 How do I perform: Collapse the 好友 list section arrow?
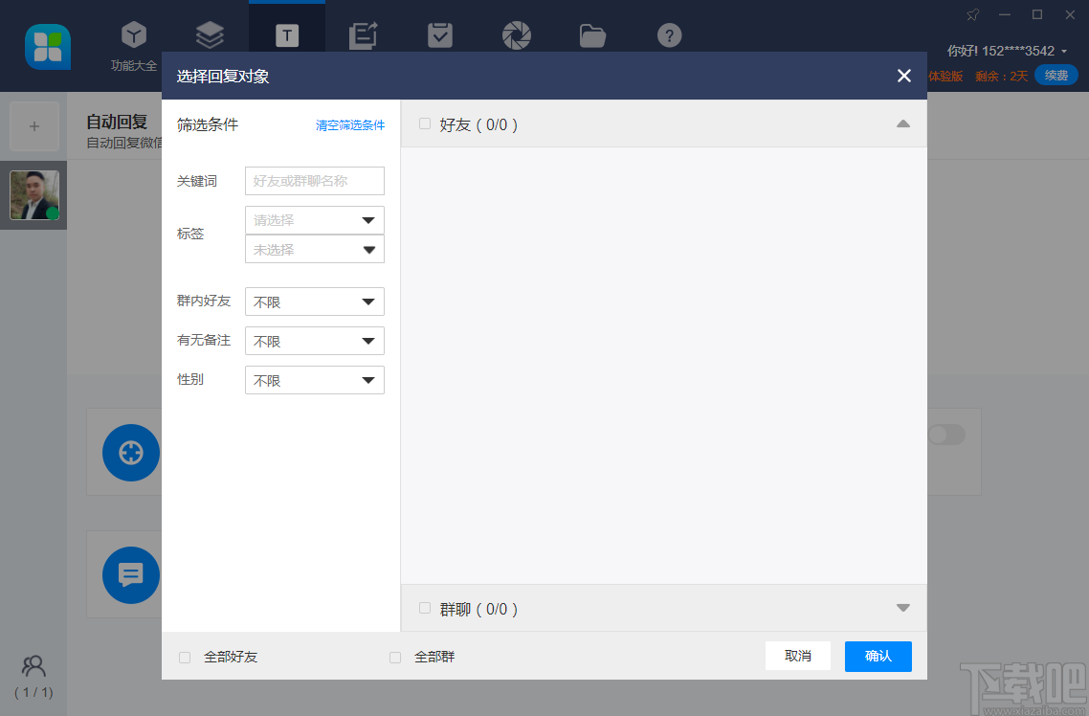(x=902, y=123)
